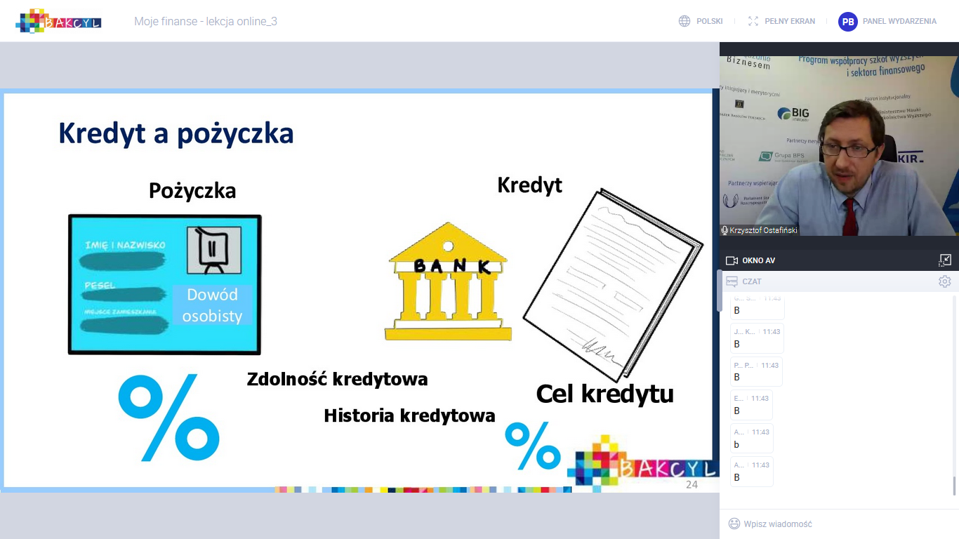Click the microphone icon beside Krzysztof Ostafiński
This screenshot has height=539, width=959.
tap(725, 230)
